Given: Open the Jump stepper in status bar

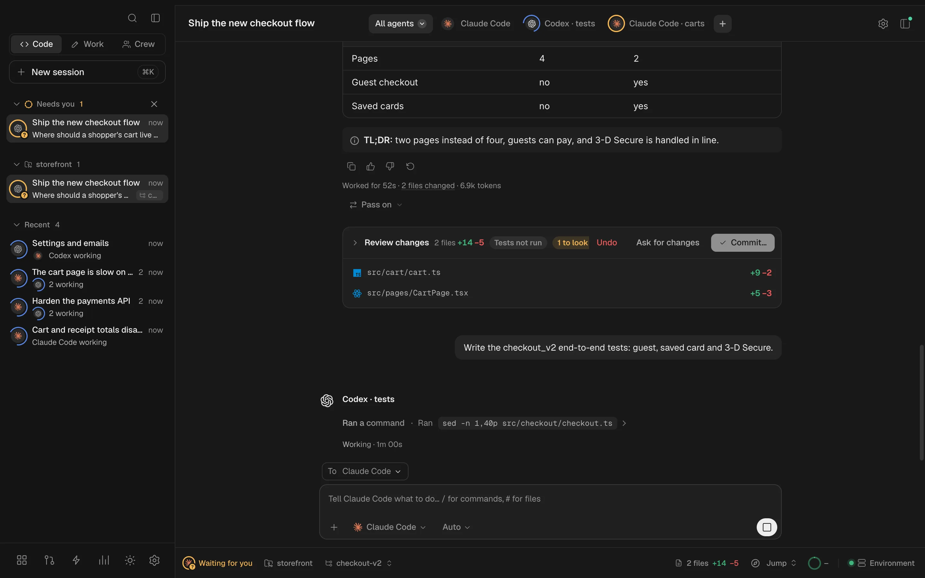Looking at the screenshot, I should 774,563.
